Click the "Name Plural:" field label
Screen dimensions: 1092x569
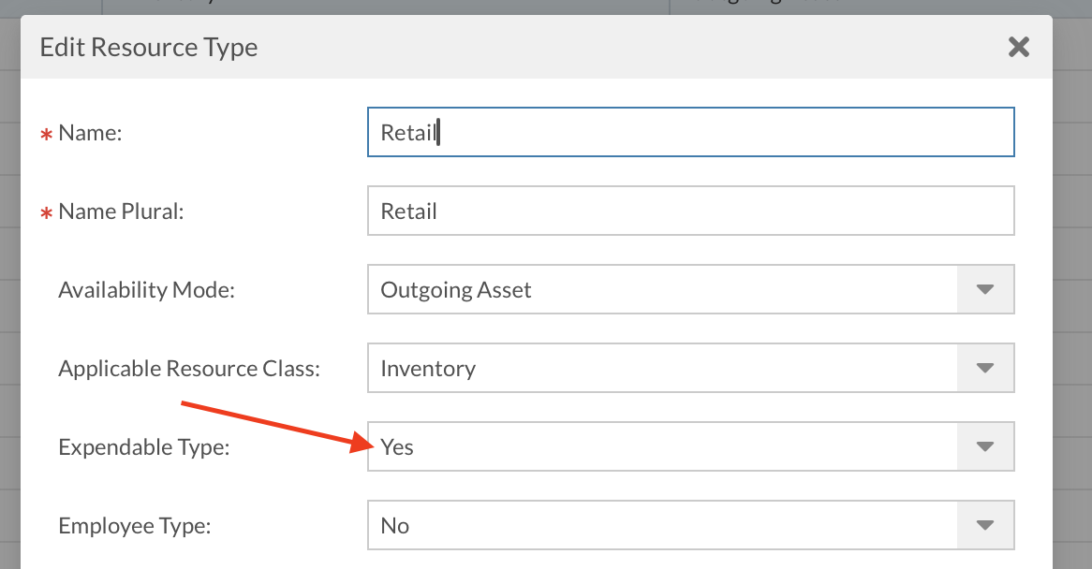pos(121,212)
